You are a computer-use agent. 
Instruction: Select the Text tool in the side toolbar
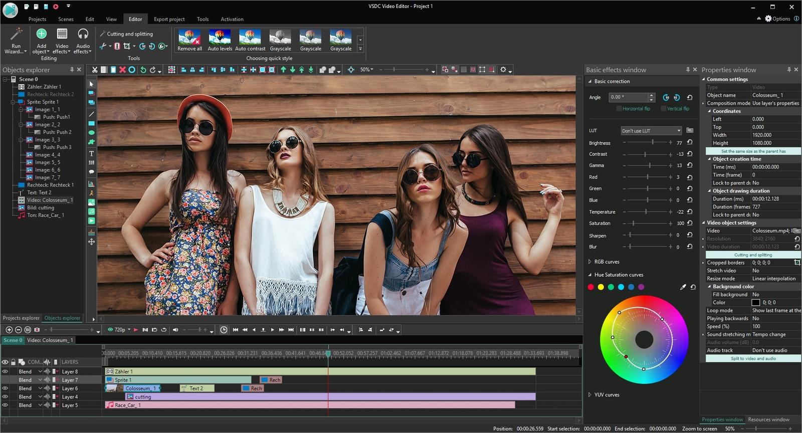(91, 153)
